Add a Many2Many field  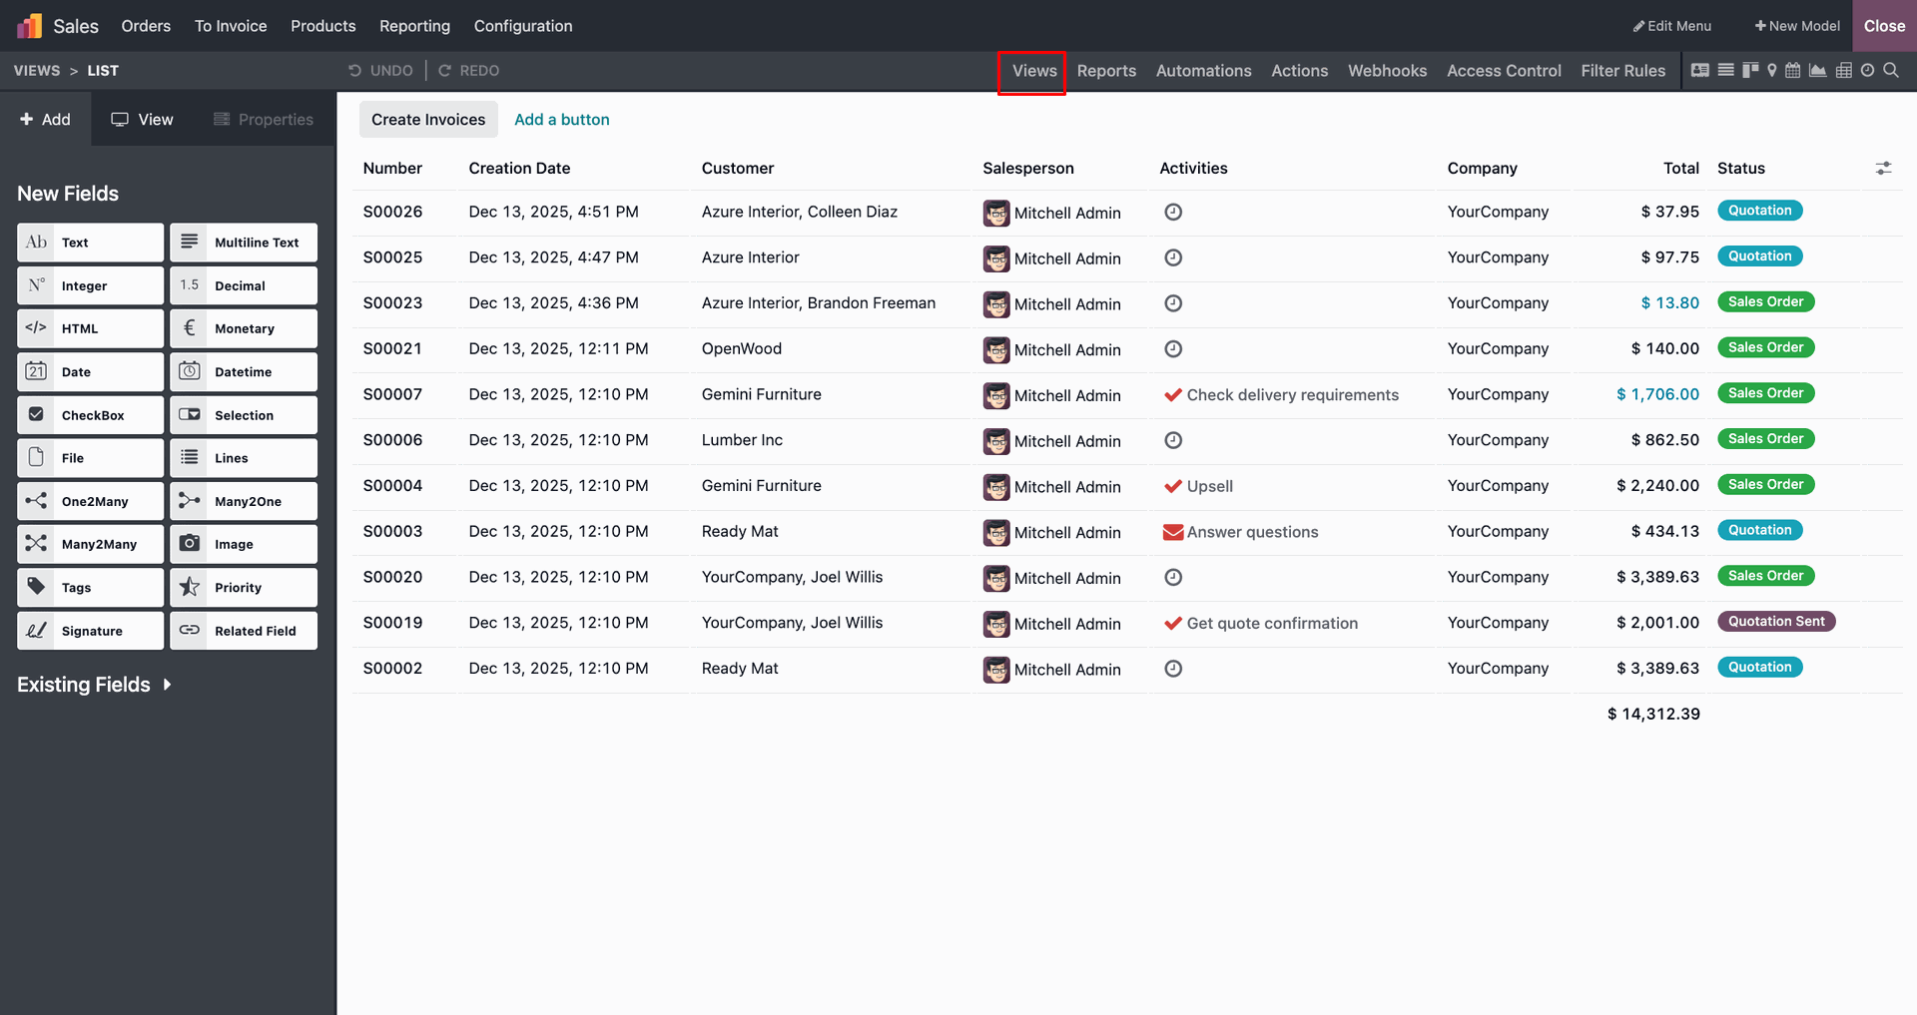pyautogui.click(x=90, y=544)
